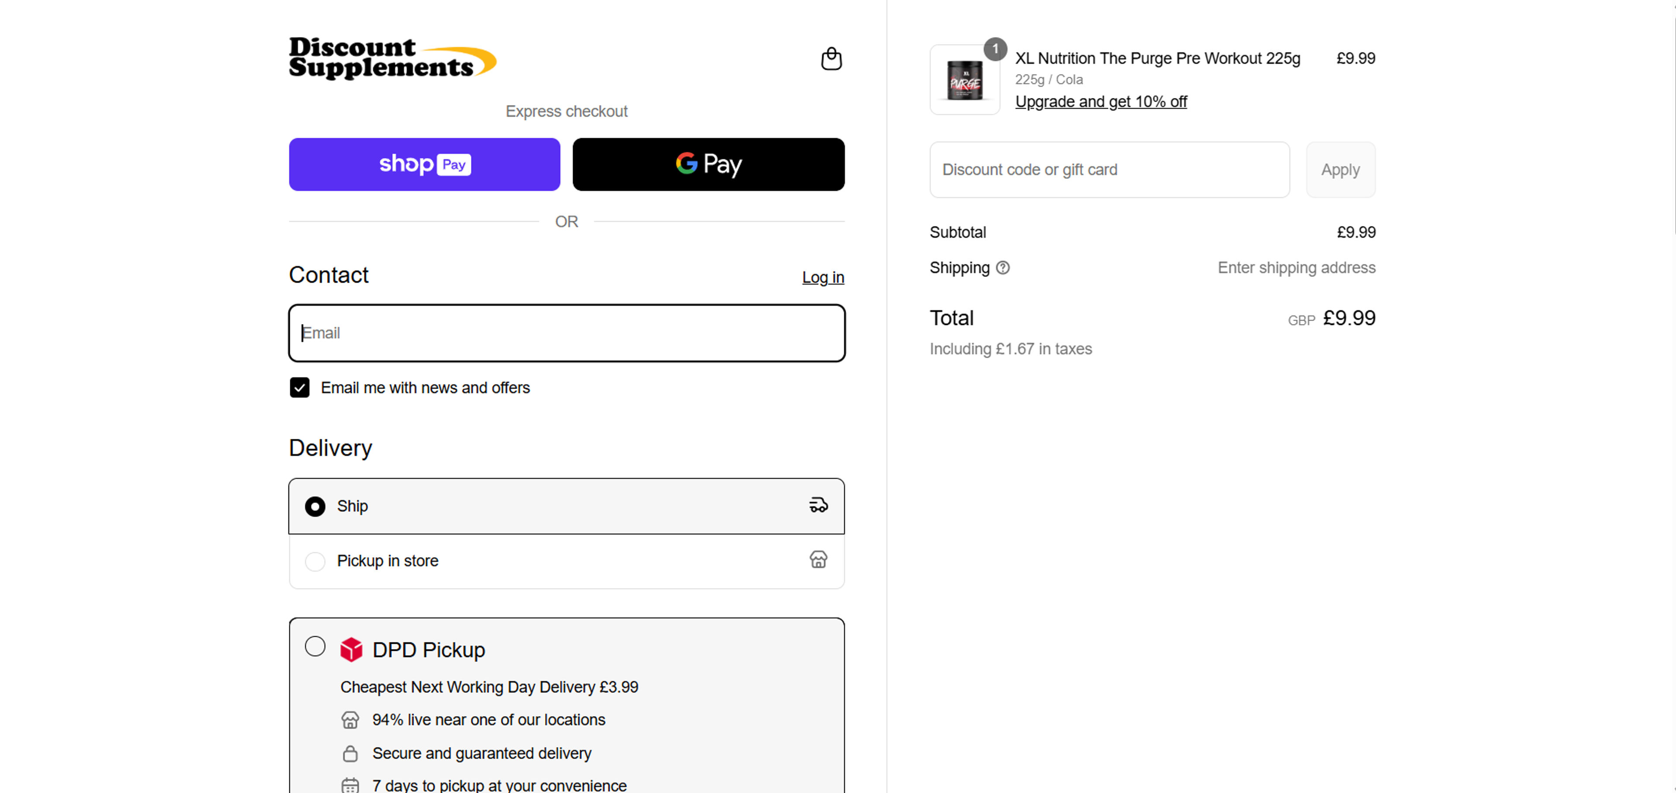Click the Delivery section heading

[330, 448]
